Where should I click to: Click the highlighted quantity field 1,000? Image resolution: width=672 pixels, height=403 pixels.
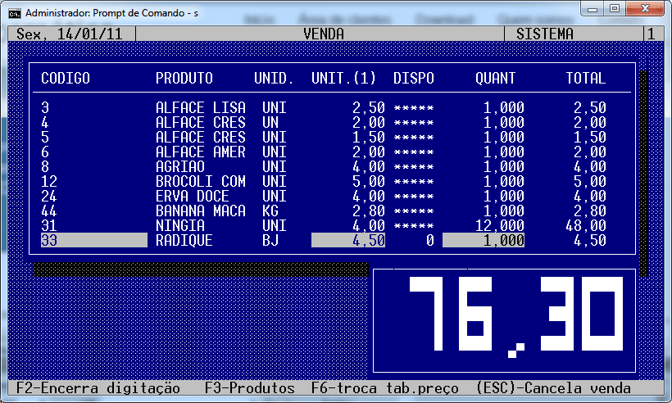click(484, 240)
